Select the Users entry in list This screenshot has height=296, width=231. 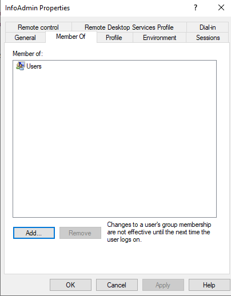point(29,66)
